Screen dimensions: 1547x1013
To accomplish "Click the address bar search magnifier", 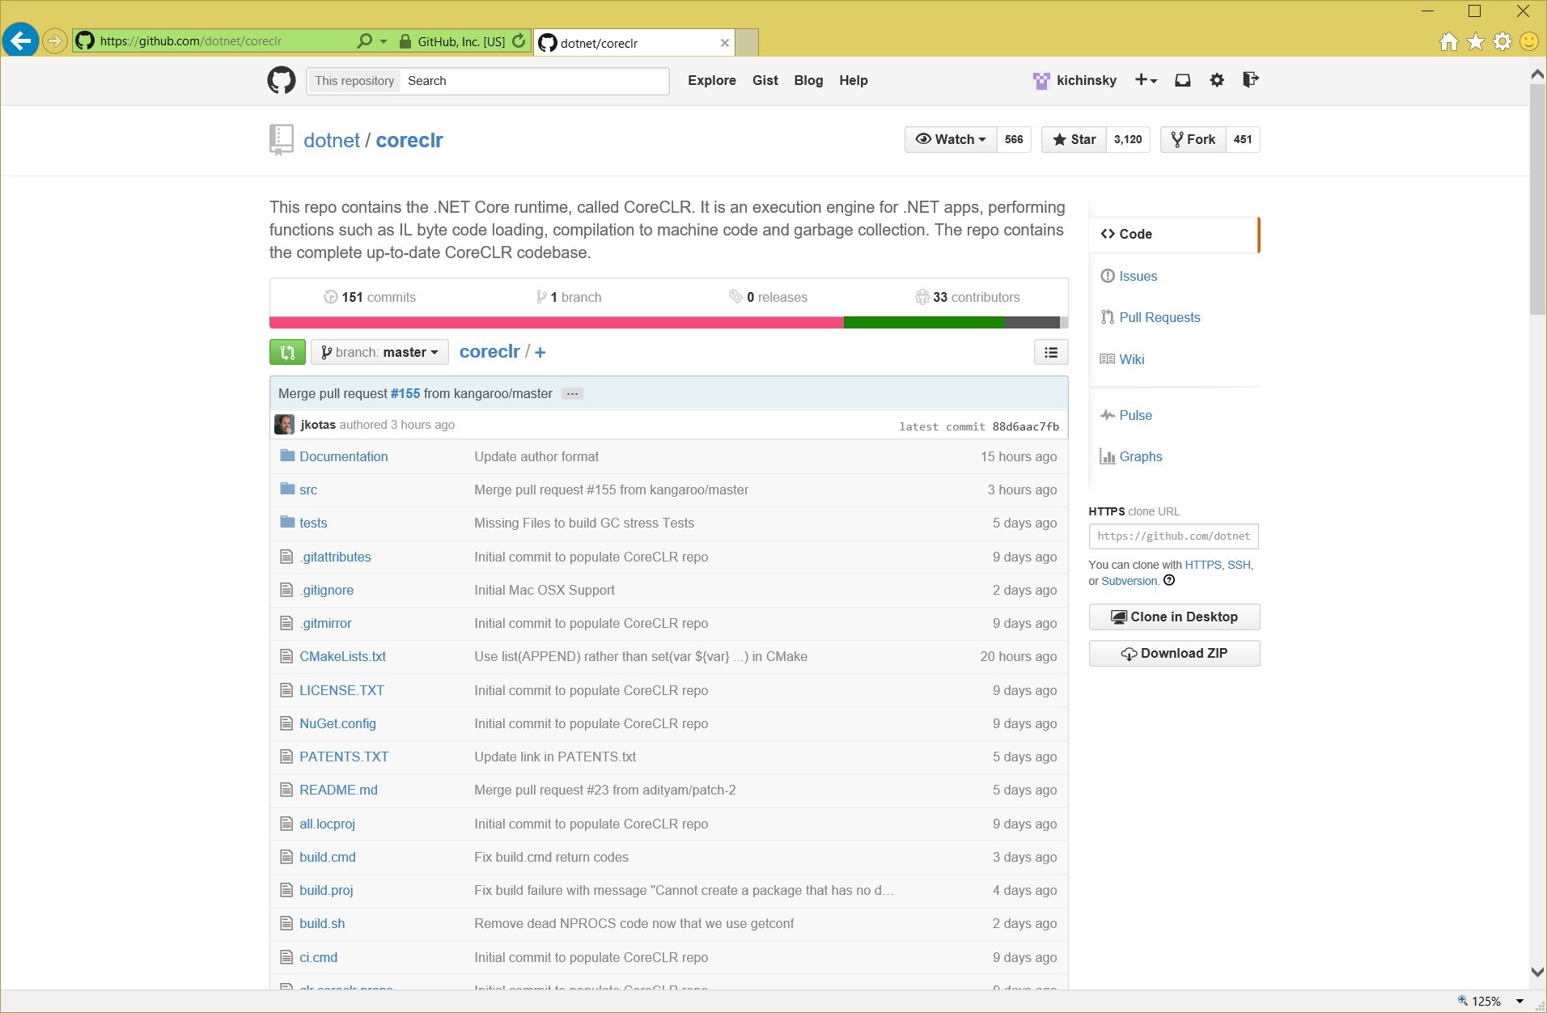I will [x=365, y=40].
